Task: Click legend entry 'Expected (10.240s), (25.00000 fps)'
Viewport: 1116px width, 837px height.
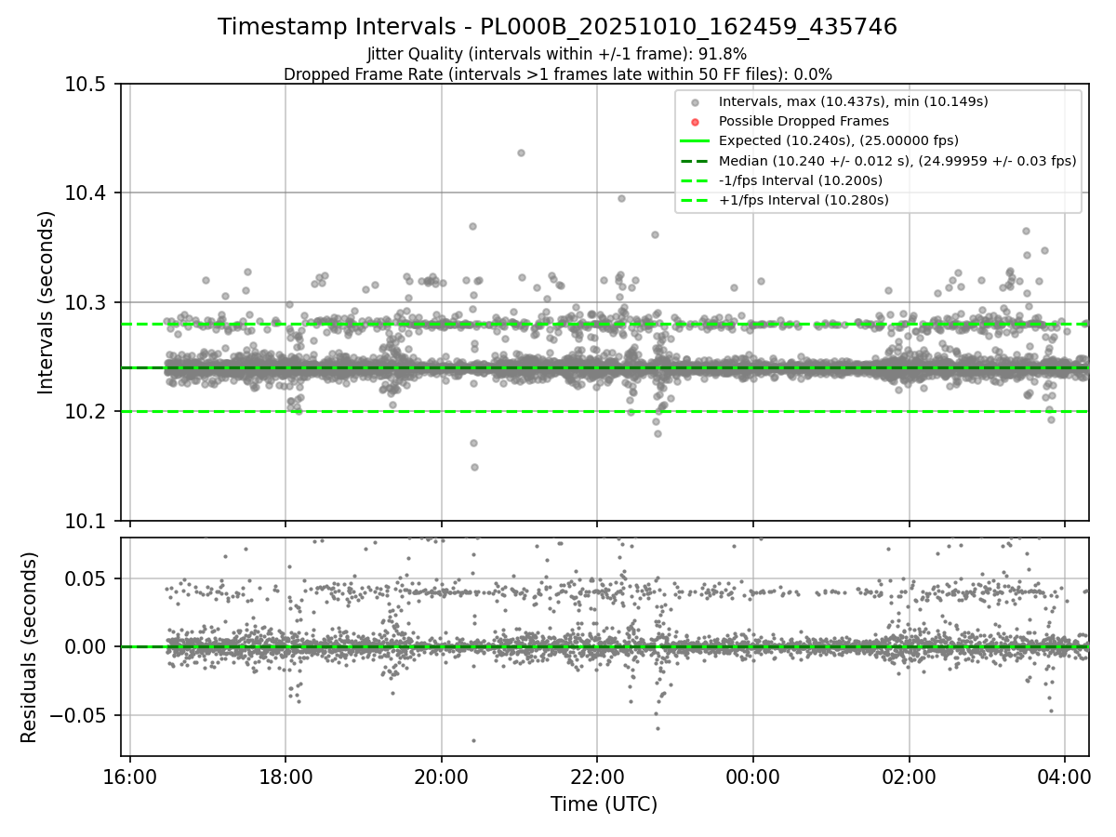Action: [x=839, y=140]
